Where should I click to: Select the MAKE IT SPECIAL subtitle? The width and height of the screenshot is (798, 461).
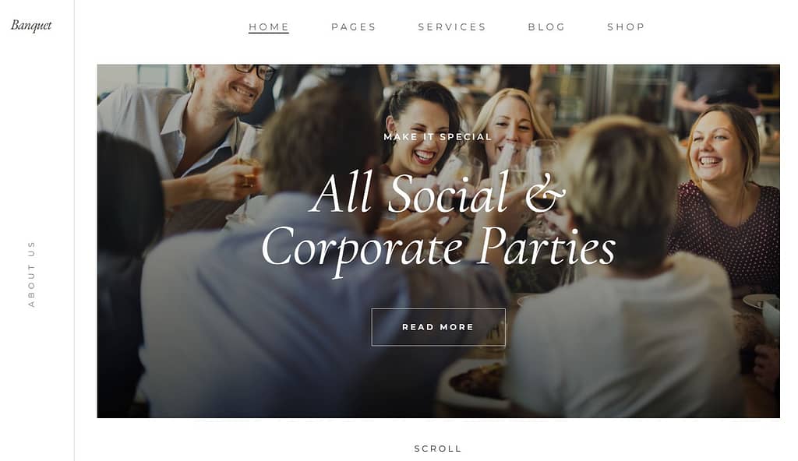pos(438,137)
